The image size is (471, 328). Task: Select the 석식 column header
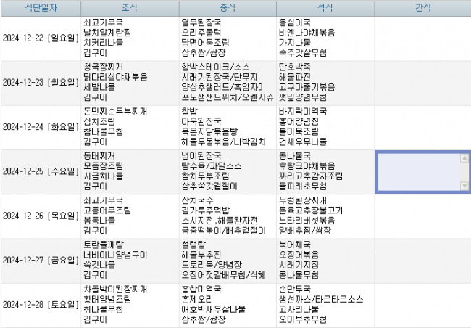tap(324, 8)
